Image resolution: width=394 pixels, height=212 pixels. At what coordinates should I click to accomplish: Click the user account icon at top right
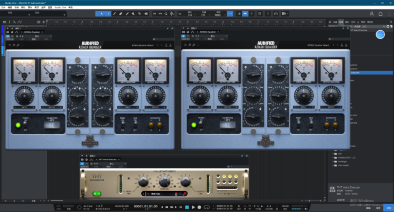point(371,13)
